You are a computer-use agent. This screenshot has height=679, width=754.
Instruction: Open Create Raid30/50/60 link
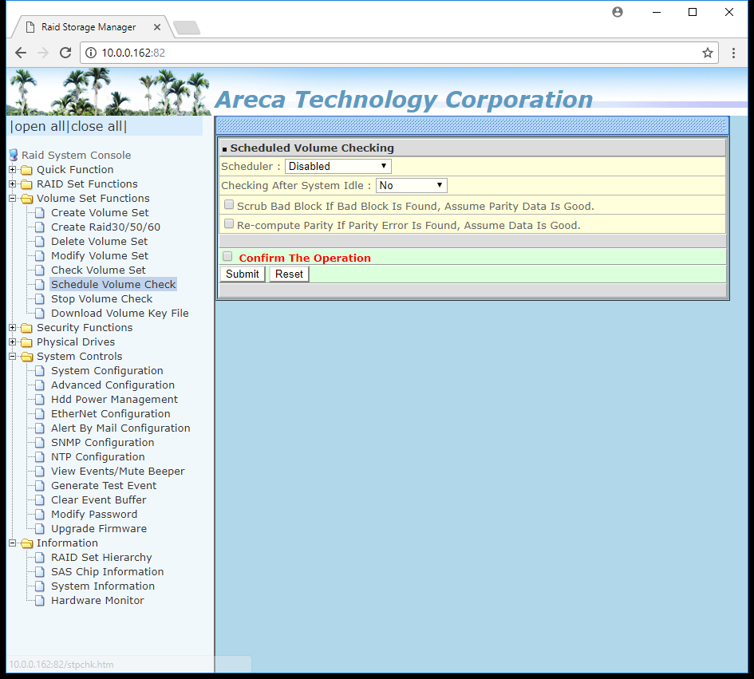(106, 227)
